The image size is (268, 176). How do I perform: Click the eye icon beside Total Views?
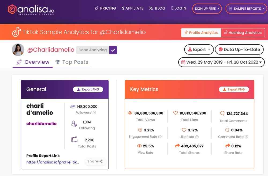click(130, 113)
